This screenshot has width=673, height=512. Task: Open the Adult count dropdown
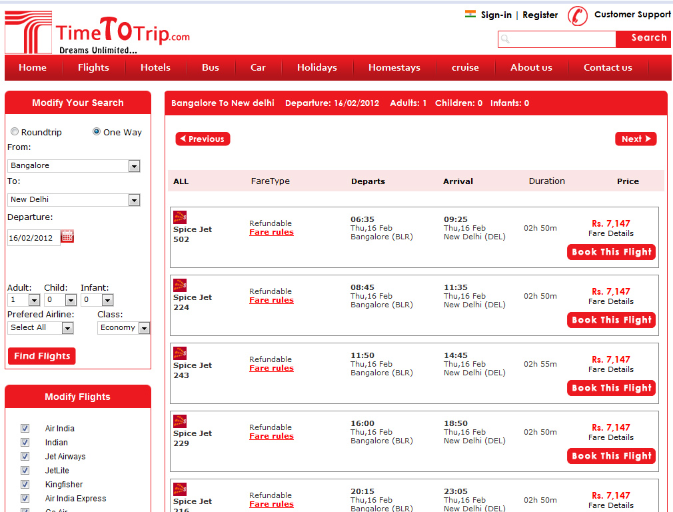tap(23, 300)
